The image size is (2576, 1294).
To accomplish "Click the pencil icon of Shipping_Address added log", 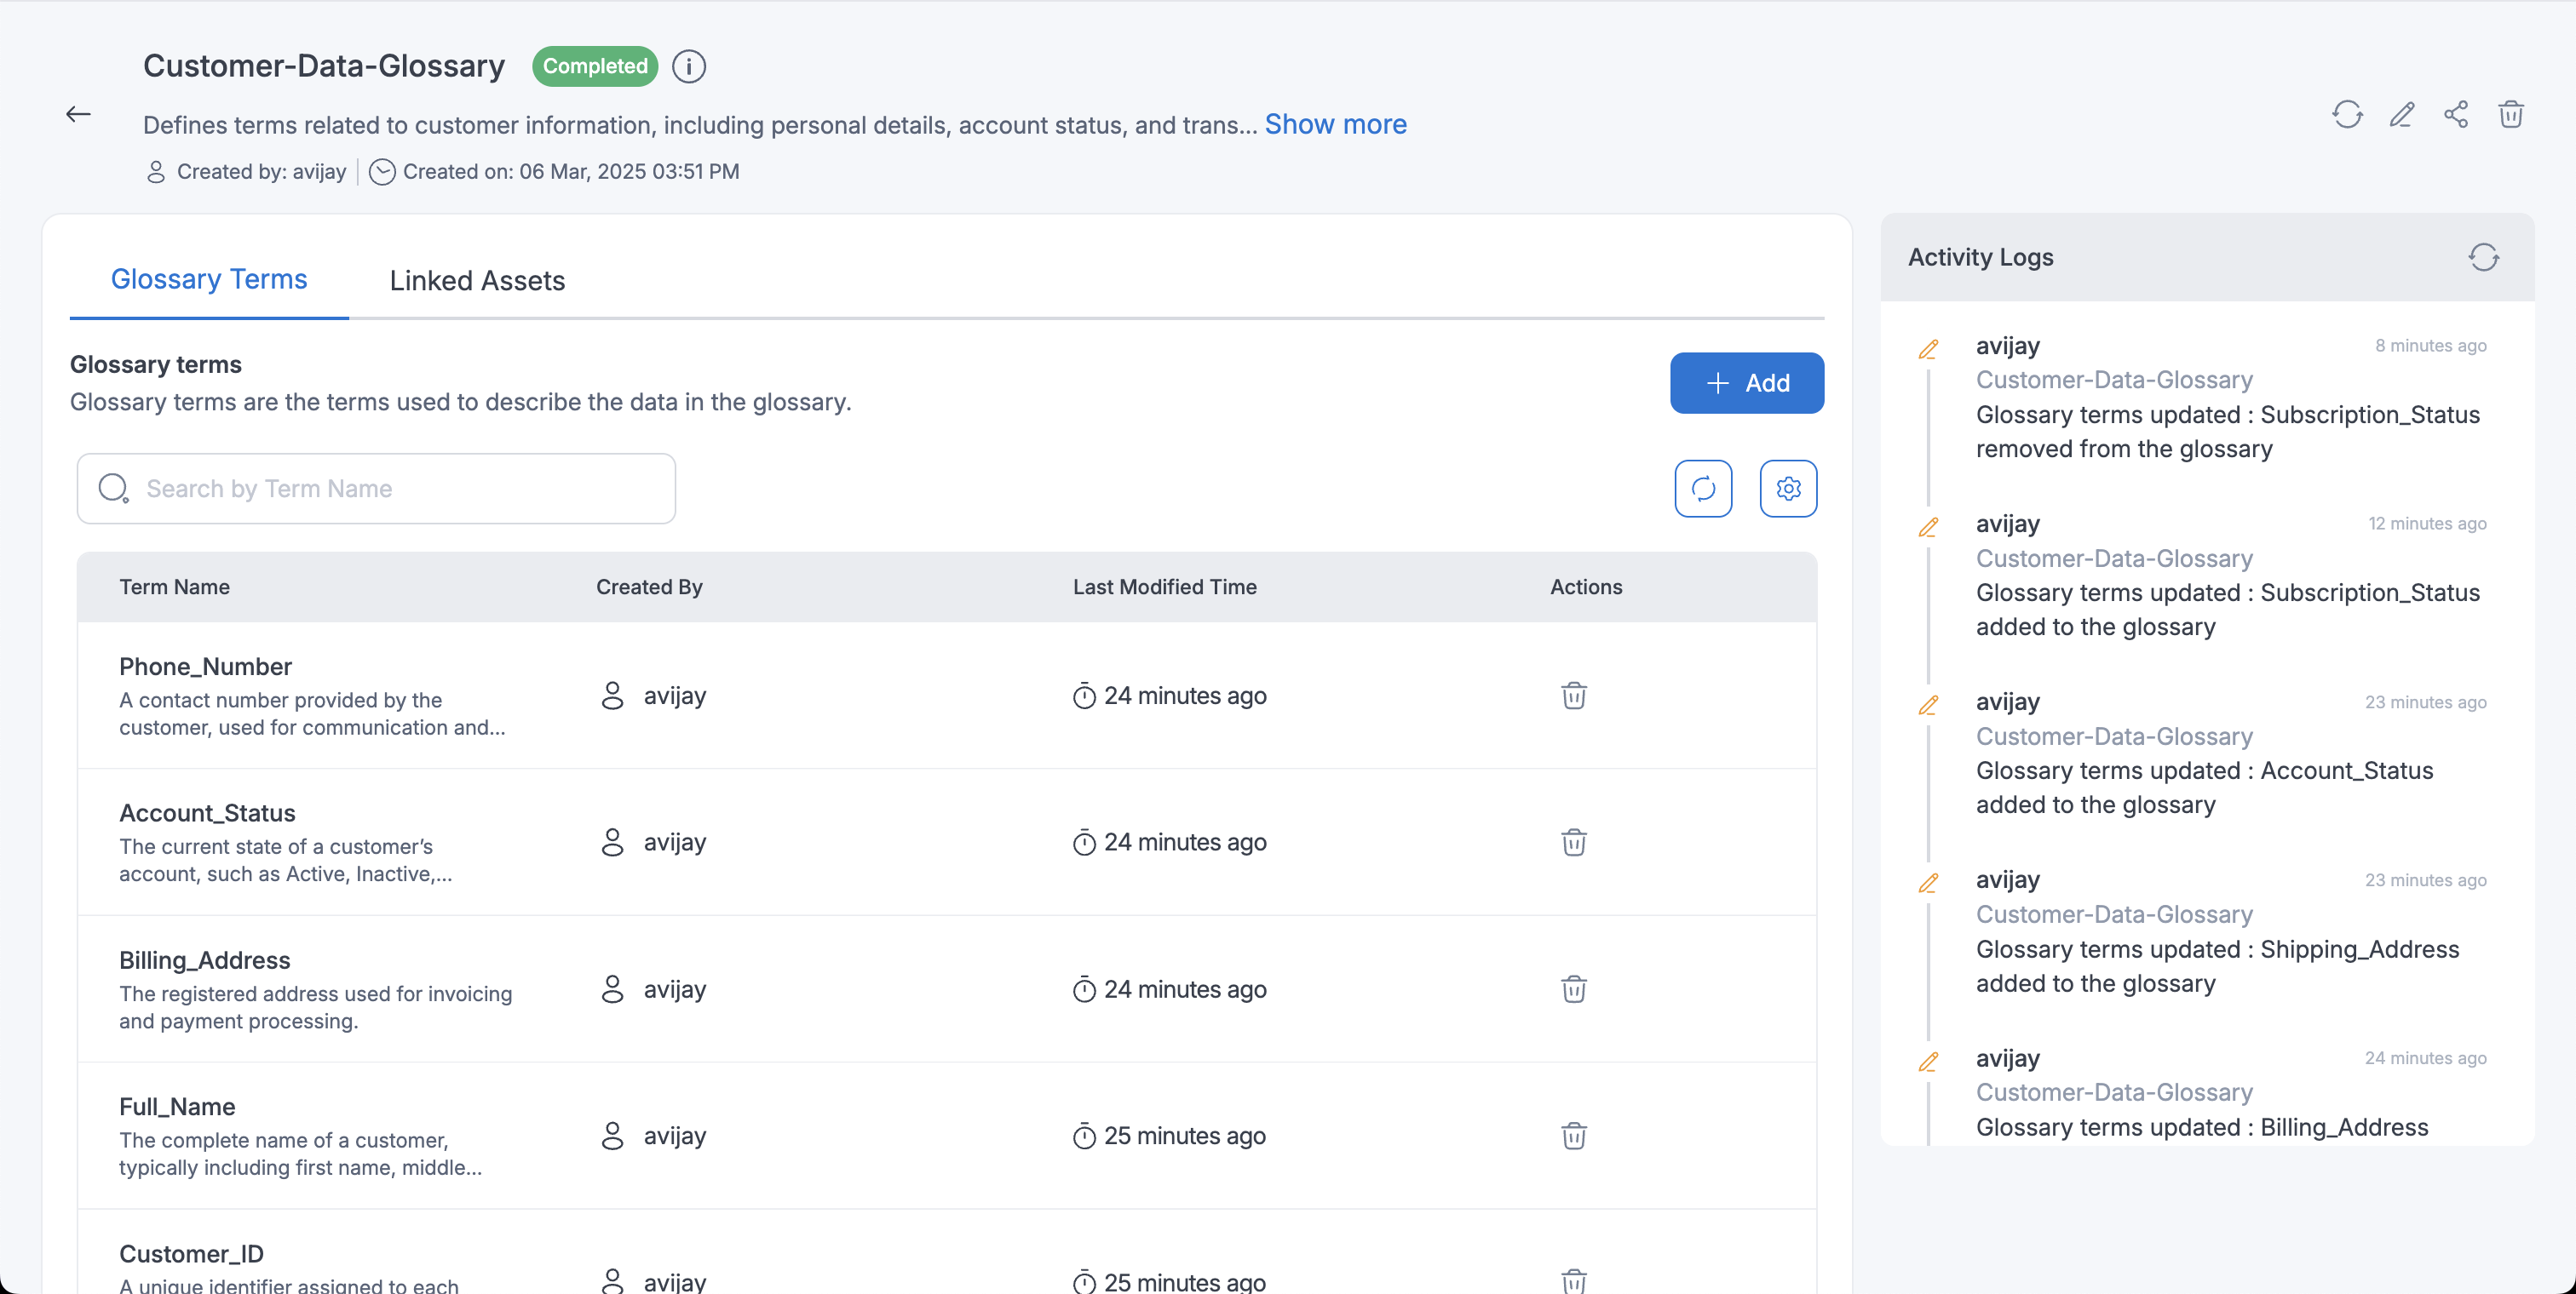I will click(1928, 882).
